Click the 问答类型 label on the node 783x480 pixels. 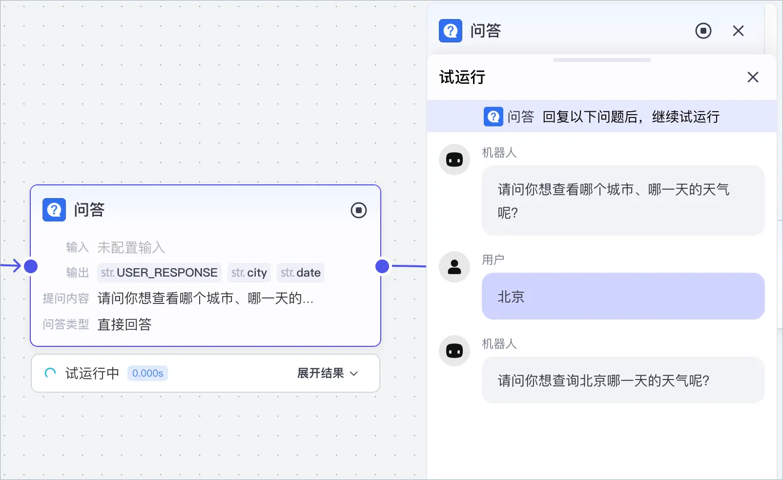coord(66,324)
